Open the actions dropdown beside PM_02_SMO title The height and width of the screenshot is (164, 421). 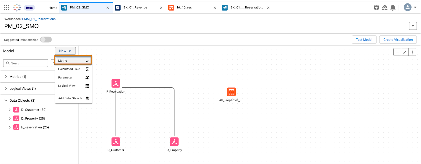click(413, 26)
